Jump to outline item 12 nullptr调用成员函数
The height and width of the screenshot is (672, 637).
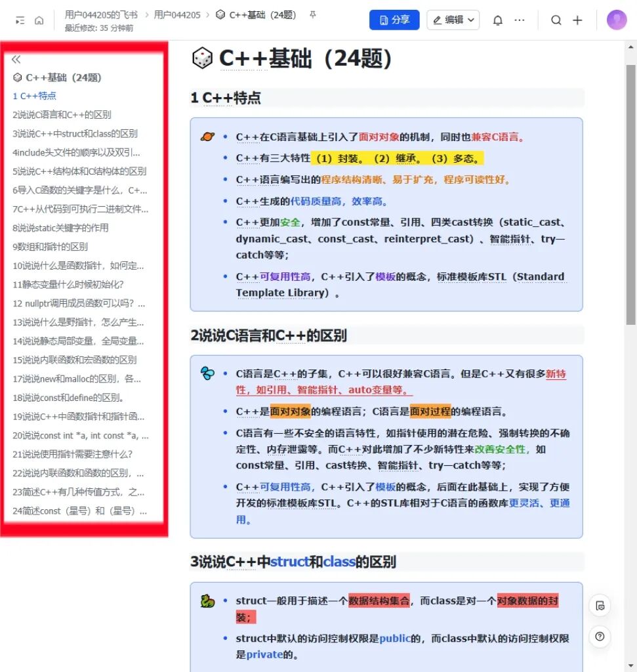(x=79, y=303)
